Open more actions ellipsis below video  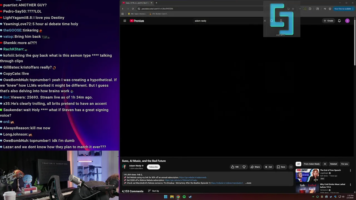point(291,167)
